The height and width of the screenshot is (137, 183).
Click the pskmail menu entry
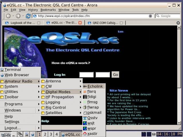pyautogui.click(x=94, y=113)
